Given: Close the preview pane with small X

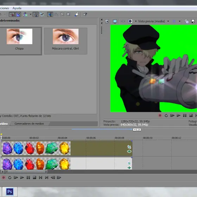Looking at the screenshot, I should [x=102, y=20].
